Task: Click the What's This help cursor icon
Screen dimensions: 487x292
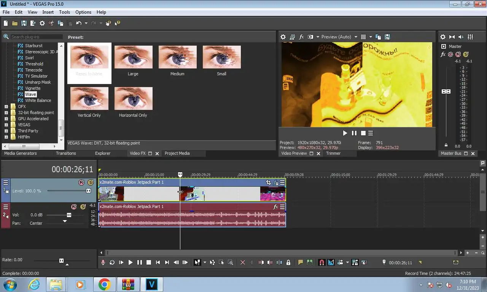Action: tap(117, 23)
